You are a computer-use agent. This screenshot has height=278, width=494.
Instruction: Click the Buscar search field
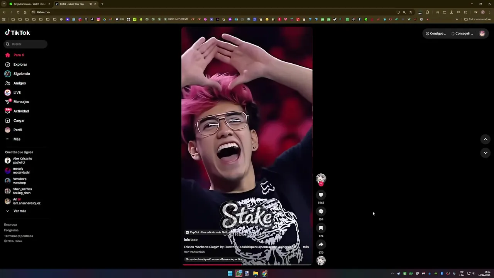click(25, 44)
